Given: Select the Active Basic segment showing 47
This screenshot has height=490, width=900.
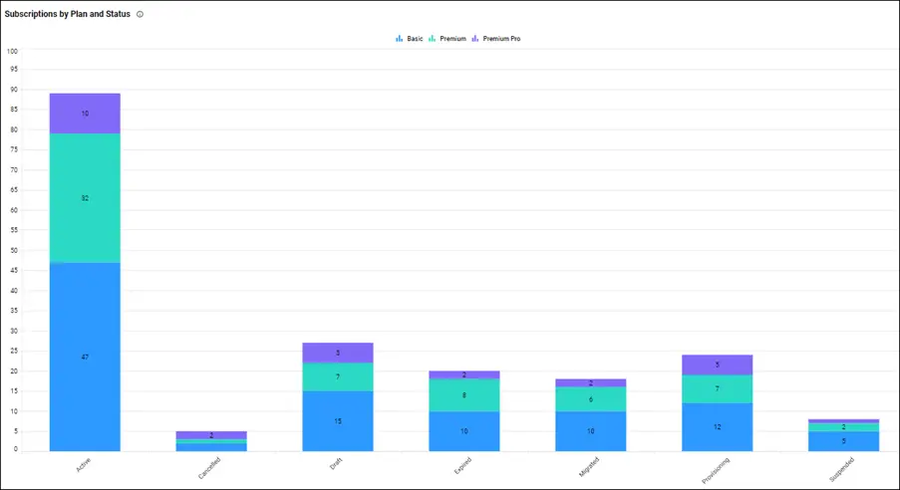Looking at the screenshot, I should pos(85,357).
